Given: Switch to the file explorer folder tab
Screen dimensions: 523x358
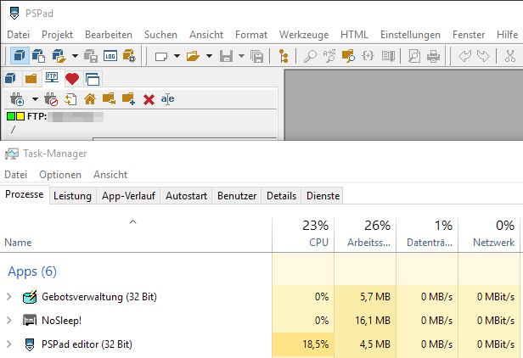Looking at the screenshot, I should (31, 79).
